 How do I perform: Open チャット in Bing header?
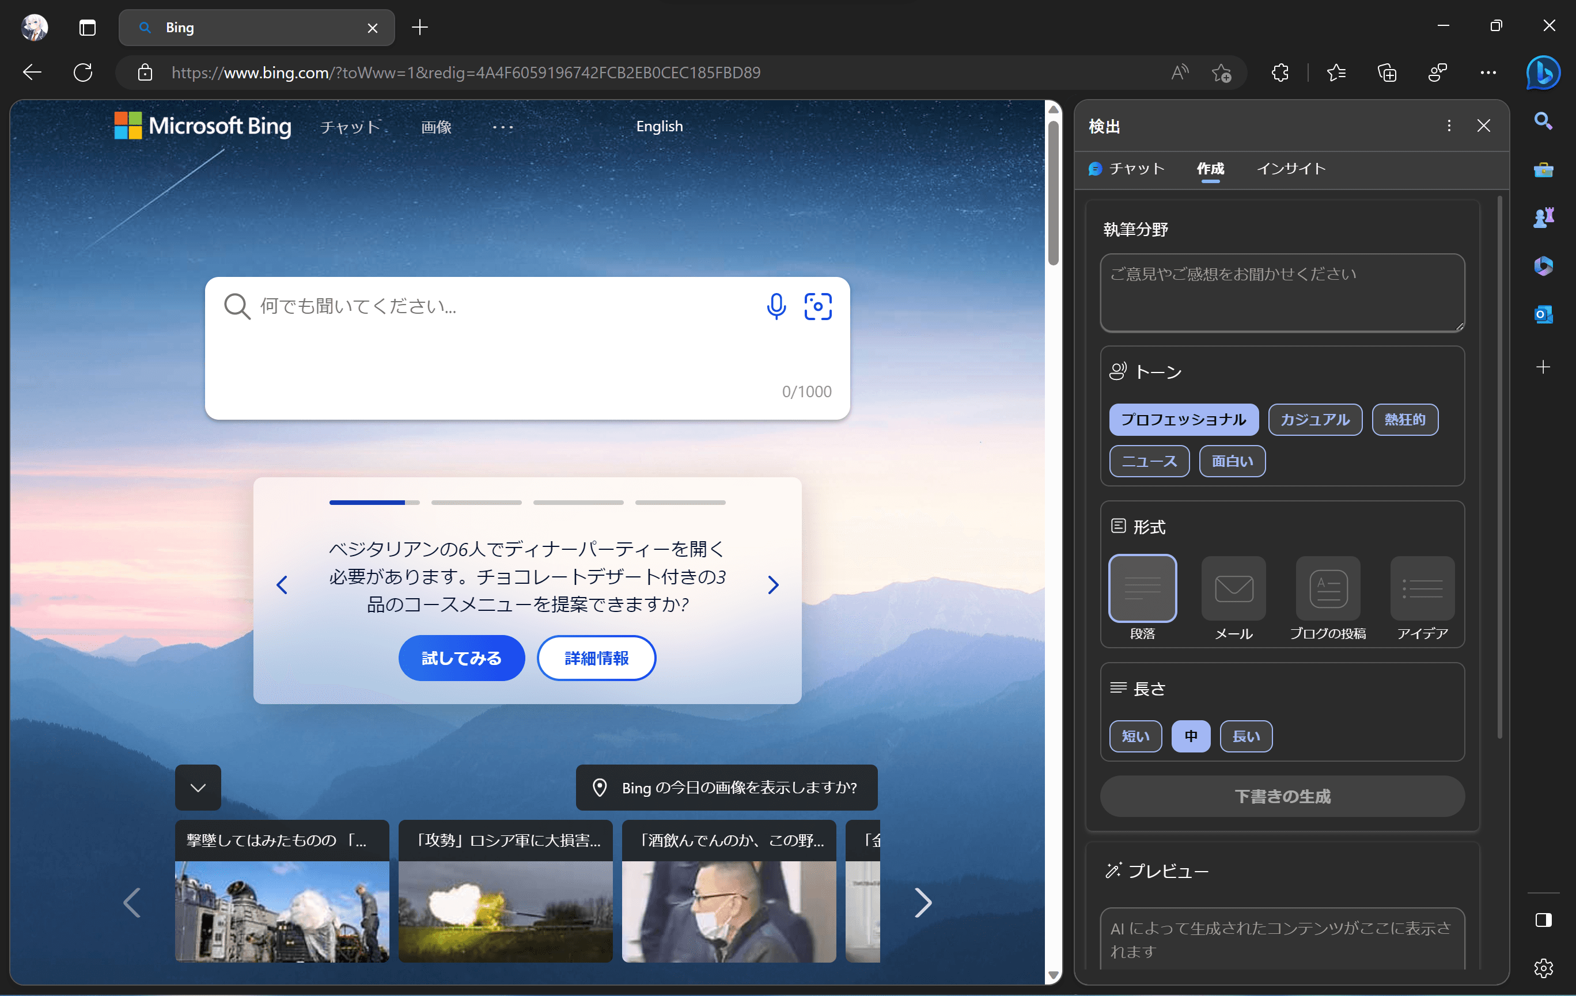tap(350, 127)
